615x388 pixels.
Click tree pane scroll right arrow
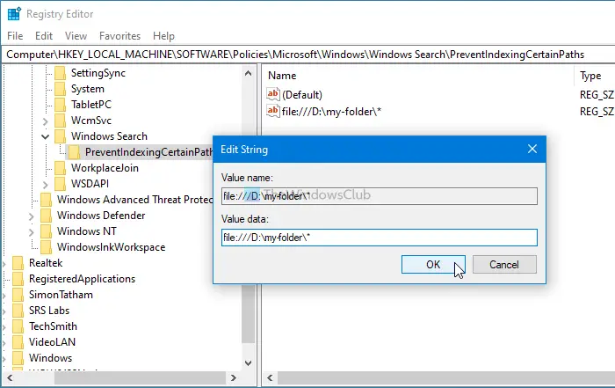[x=234, y=377]
